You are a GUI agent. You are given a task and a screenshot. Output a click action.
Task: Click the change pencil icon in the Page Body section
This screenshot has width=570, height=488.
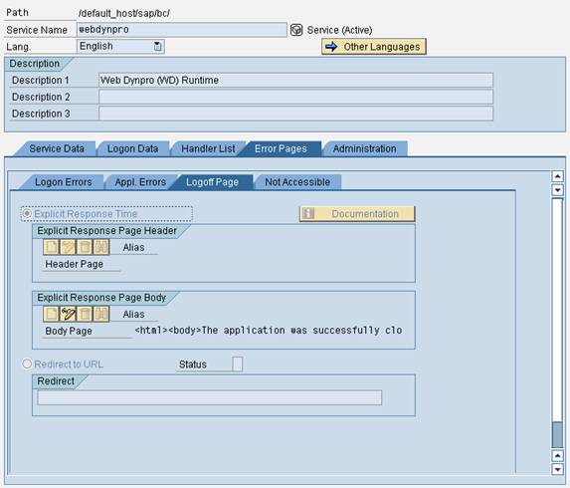pos(68,314)
